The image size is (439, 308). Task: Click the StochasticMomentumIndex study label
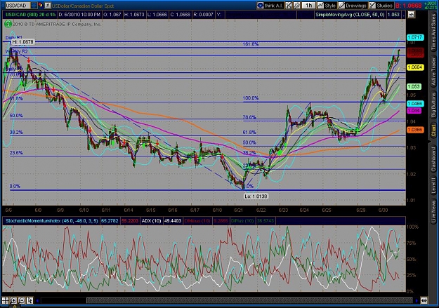[x=51, y=221]
